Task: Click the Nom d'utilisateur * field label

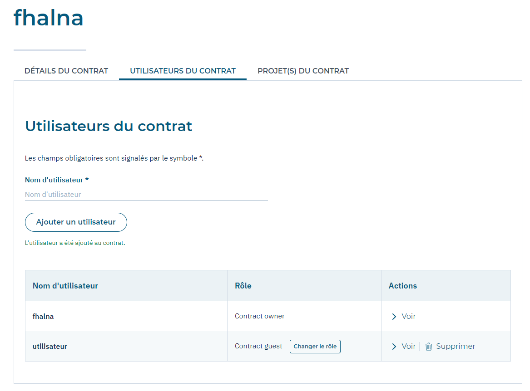Action: tap(57, 180)
